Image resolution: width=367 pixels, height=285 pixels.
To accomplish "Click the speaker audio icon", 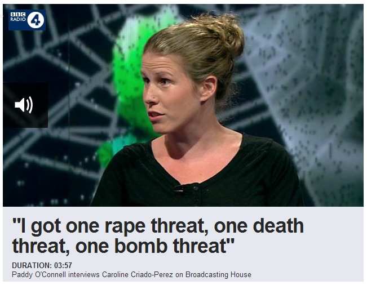I will tap(24, 105).
